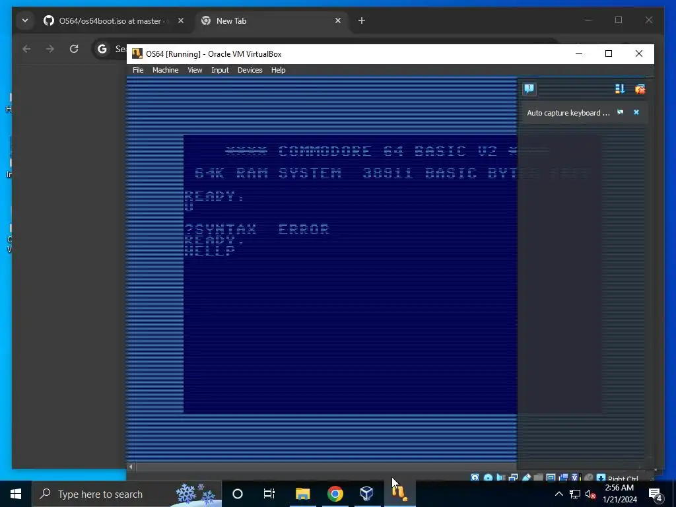This screenshot has width=676, height=507.
Task: Open the Input menu
Action: point(220,70)
